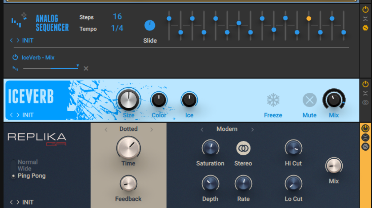Click the Rate knob
Screen dimensions: 372x208
tap(243, 184)
